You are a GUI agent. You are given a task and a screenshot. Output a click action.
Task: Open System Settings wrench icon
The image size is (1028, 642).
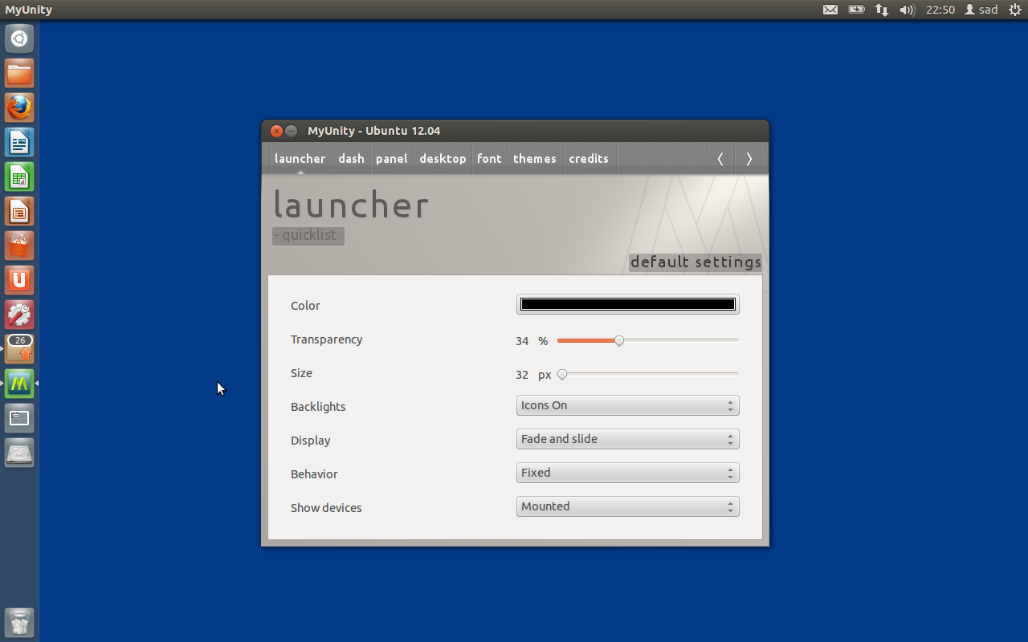click(19, 315)
